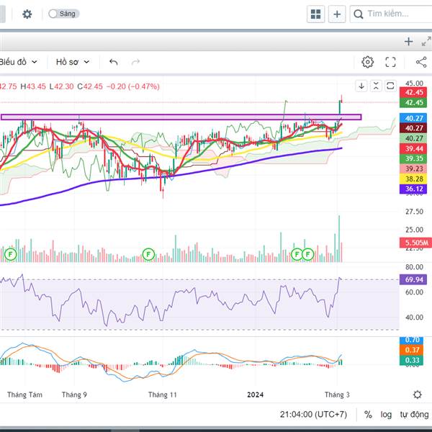This screenshot has width=432, height=432.
Task: Select the purple resistance rectangle drawing
Action: coord(181,117)
